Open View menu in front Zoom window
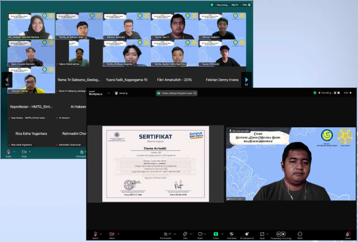Screen dimensions: 358x242 tap(348, 93)
